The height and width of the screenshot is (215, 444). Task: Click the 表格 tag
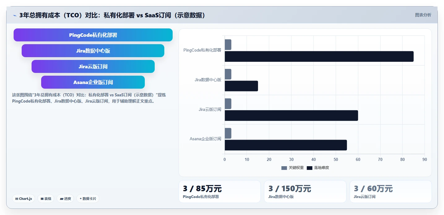(46, 199)
